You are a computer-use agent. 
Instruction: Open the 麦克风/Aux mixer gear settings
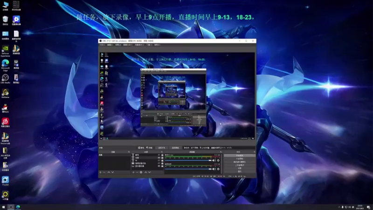[218, 161]
